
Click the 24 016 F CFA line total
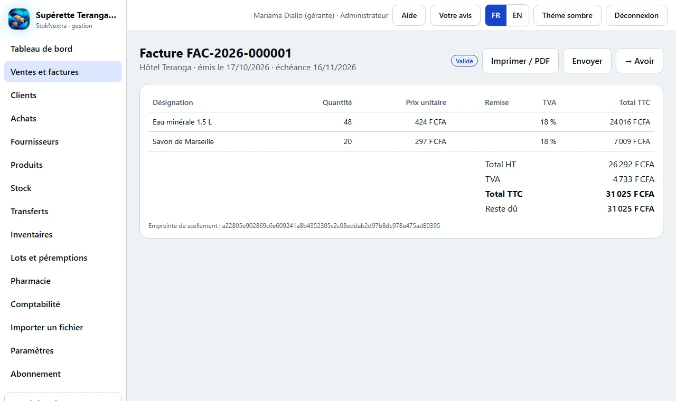(x=630, y=122)
